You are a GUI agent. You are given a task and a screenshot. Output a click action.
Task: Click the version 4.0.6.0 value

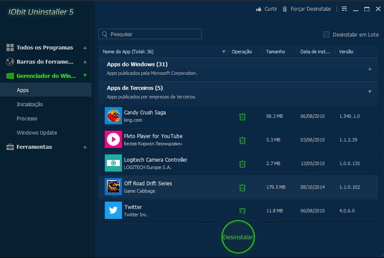tap(347, 211)
